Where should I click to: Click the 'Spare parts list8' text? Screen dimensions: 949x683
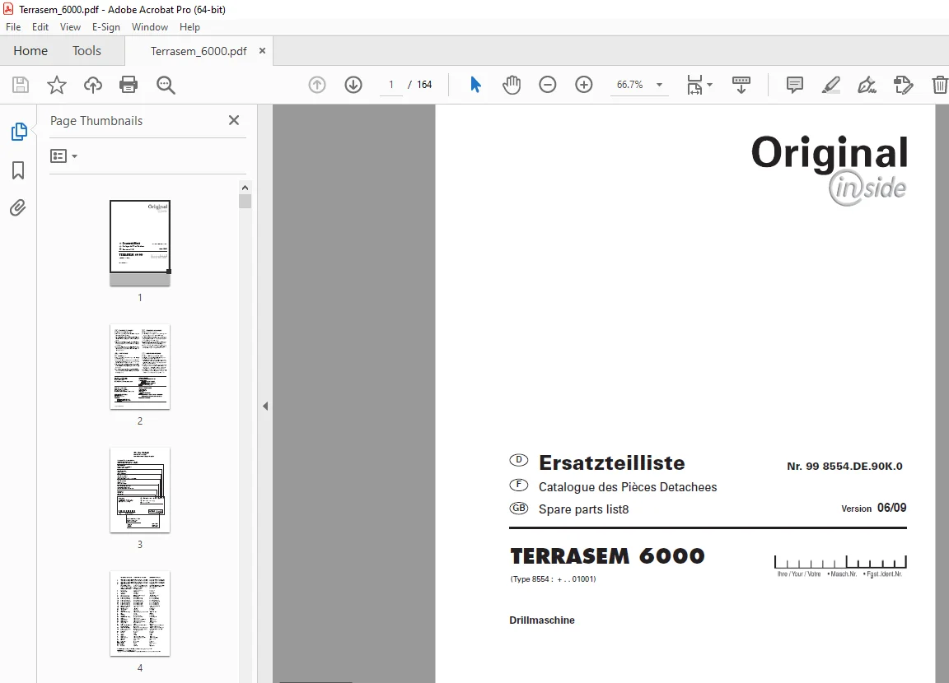point(583,509)
